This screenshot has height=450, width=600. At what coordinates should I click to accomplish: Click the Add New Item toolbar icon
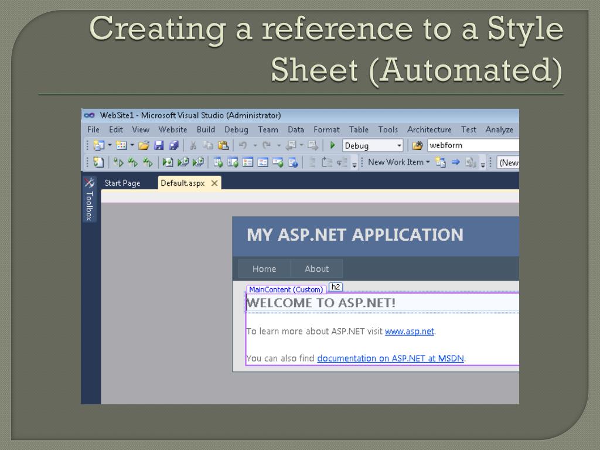tap(121, 145)
